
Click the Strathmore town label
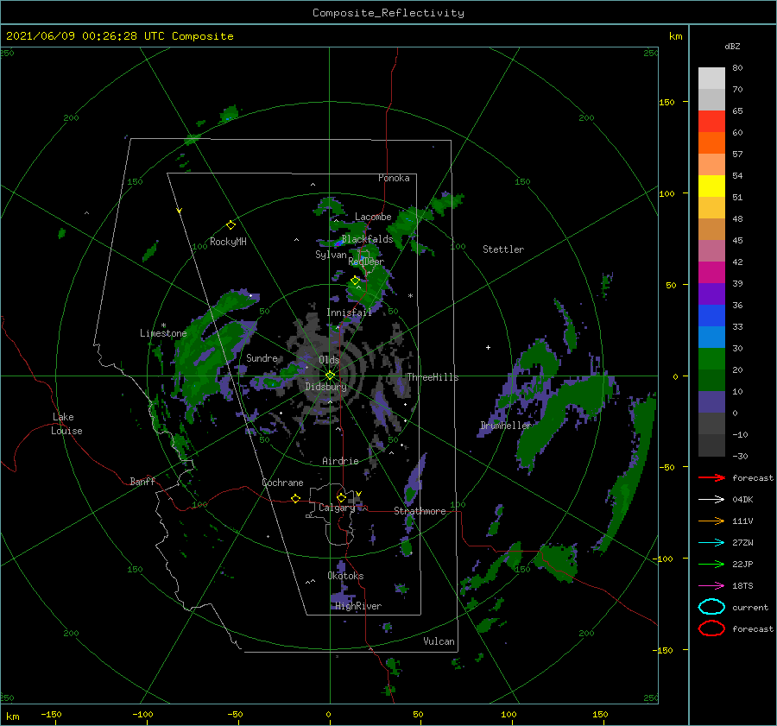[x=420, y=511]
